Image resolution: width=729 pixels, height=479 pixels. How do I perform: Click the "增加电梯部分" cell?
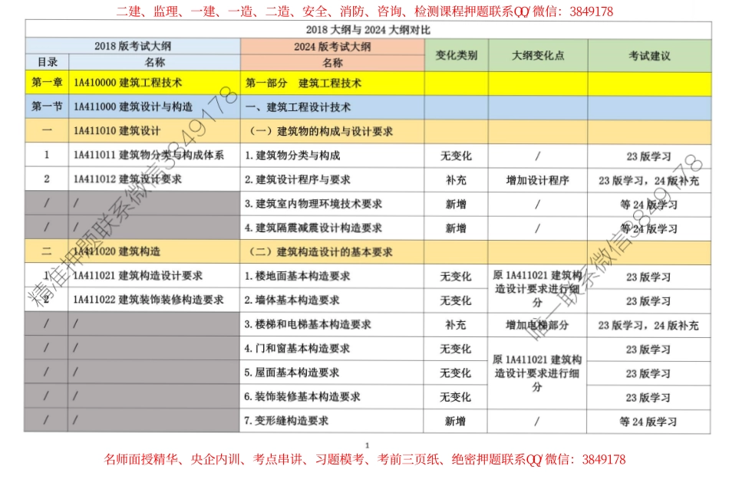pos(537,325)
